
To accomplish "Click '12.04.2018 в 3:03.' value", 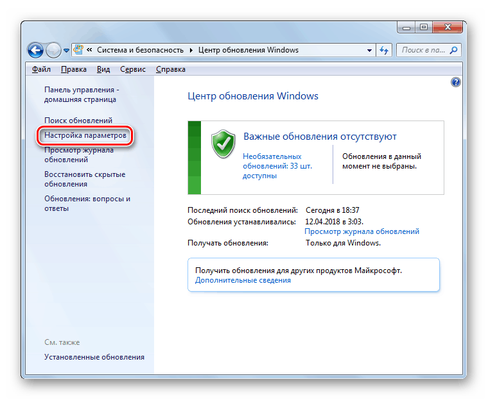I will tap(335, 222).
